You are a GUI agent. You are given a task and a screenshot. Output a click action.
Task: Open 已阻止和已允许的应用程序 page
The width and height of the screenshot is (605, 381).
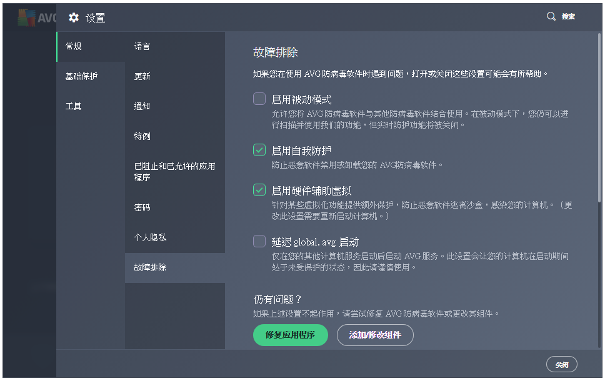[x=174, y=172]
